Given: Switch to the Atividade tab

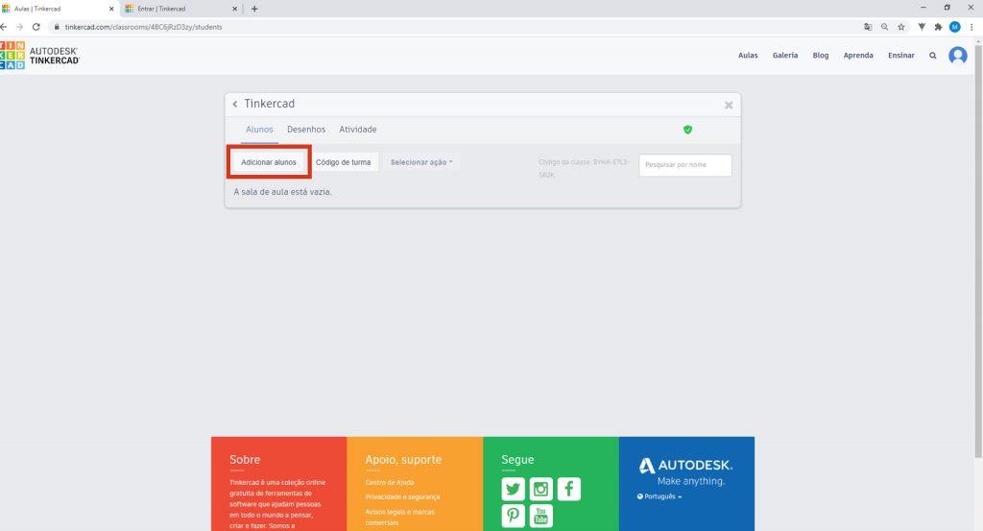Looking at the screenshot, I should pos(358,130).
